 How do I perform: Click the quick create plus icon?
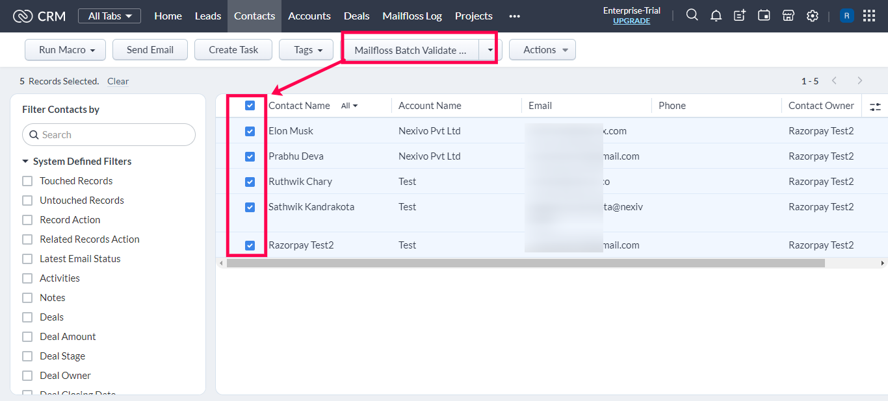click(740, 16)
